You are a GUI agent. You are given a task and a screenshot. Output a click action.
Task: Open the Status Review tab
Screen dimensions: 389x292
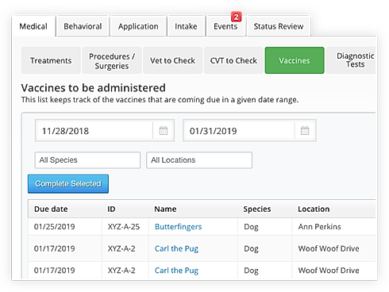[x=279, y=26]
